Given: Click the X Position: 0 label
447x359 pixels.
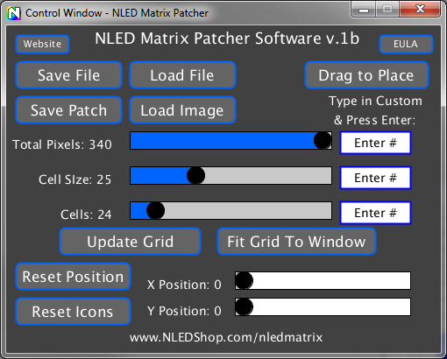Looking at the screenshot, I should (184, 285).
